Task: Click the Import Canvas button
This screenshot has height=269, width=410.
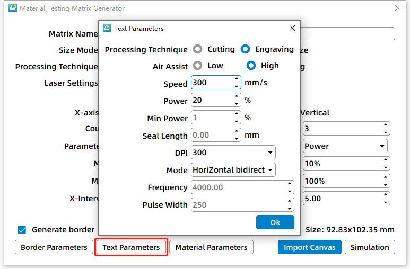Action: (x=309, y=247)
